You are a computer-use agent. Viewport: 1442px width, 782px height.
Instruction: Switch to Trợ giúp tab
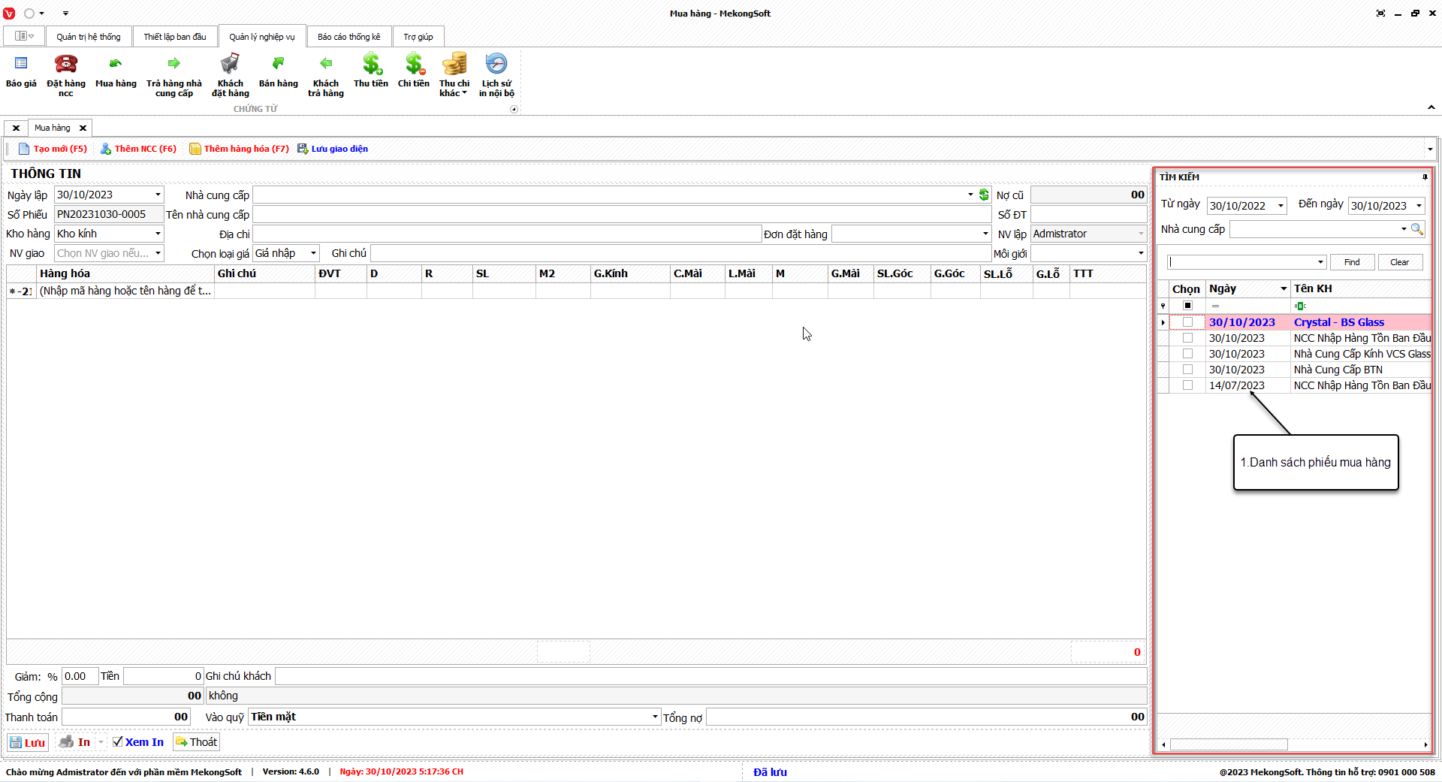(x=418, y=37)
